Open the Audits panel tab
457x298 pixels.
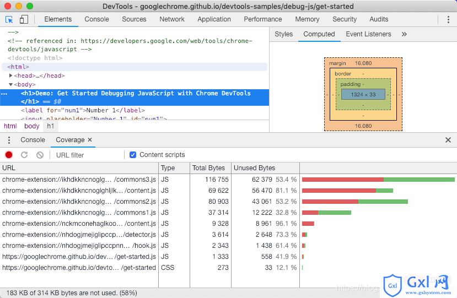(x=379, y=19)
